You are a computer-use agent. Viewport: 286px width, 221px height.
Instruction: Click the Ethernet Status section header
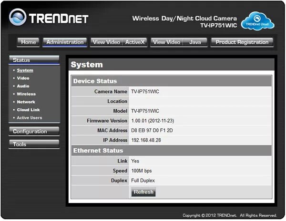[x=171, y=151]
